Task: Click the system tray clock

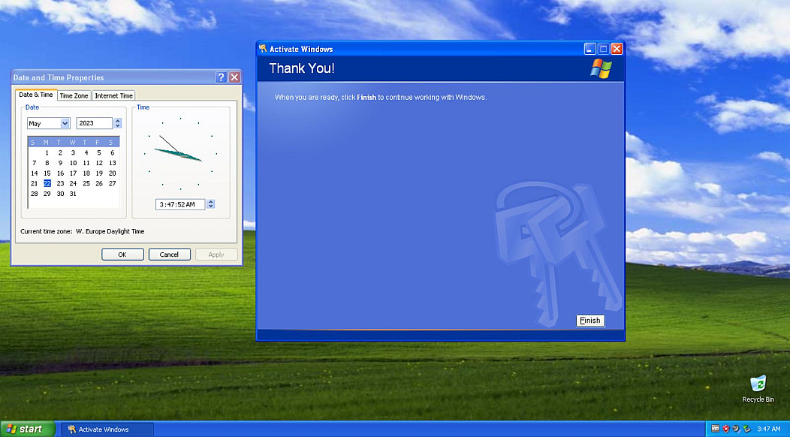Action: point(769,429)
